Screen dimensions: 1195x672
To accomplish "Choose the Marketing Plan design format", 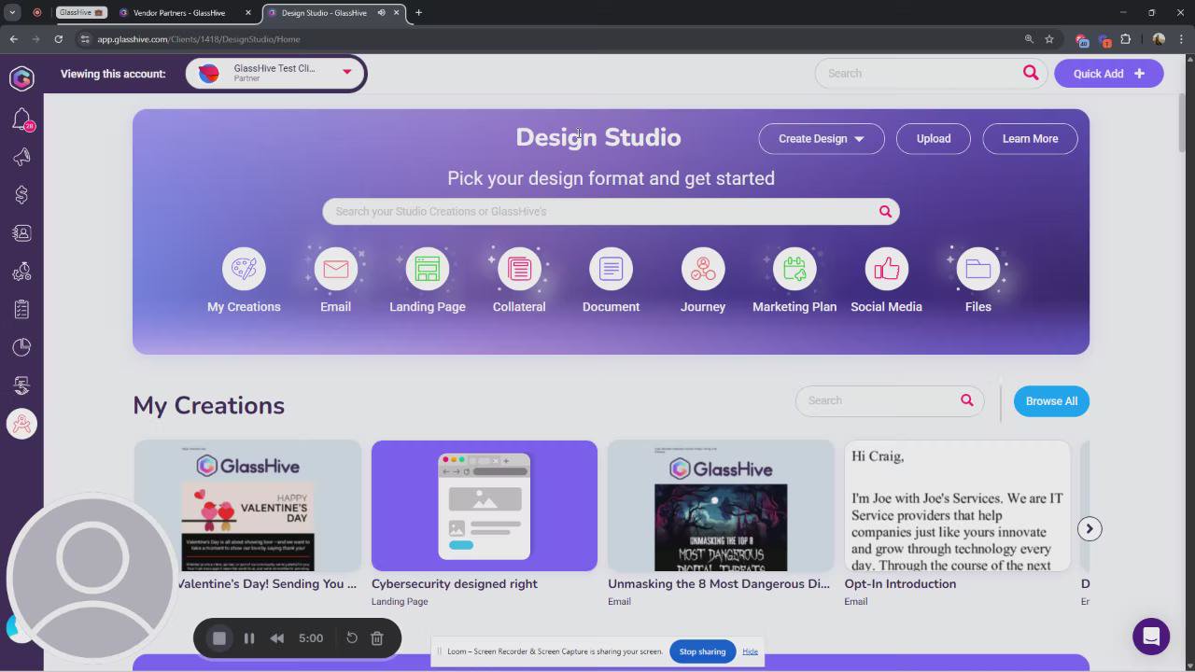I will pos(794,269).
